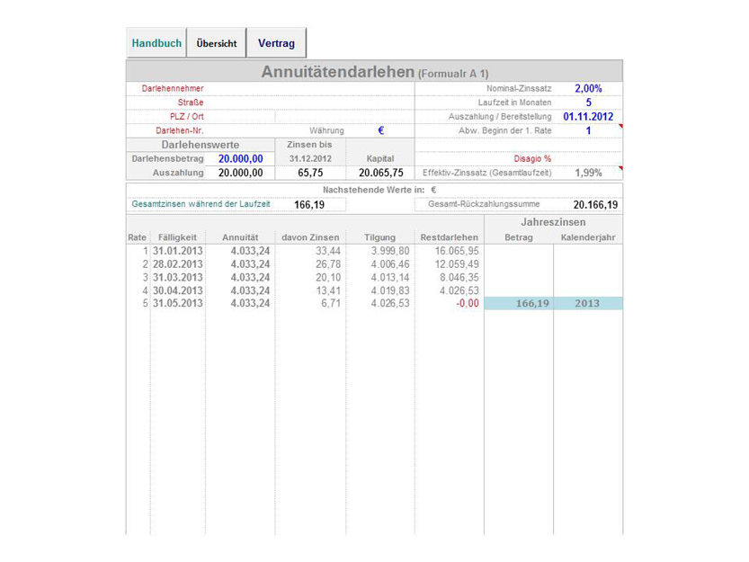749x562 pixels.
Task: Select the Nominal-Zinssatz value 2,00%
Action: click(x=588, y=89)
